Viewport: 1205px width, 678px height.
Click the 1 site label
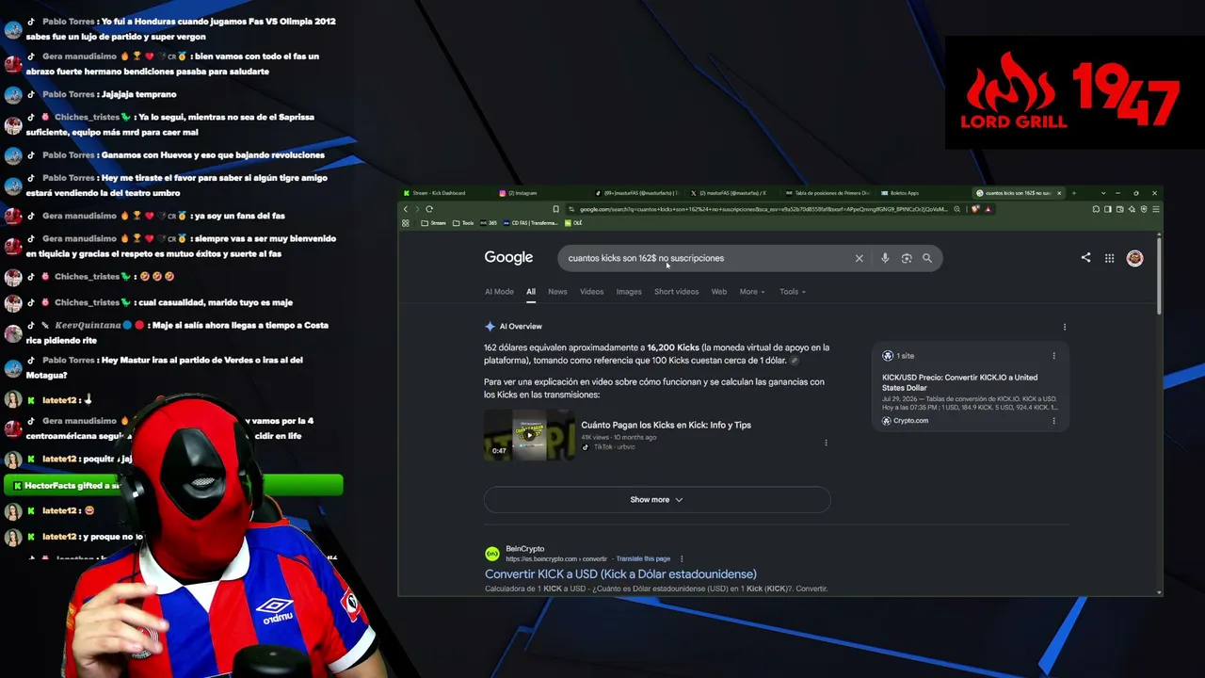pyautogui.click(x=905, y=356)
